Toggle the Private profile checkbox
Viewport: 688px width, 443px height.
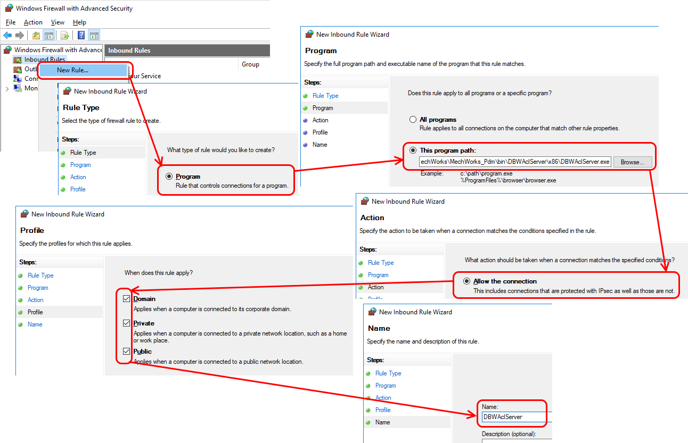pos(126,323)
